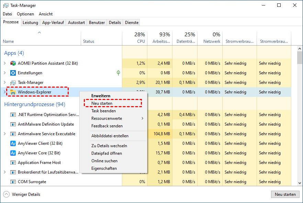
Task: Click the Einstellungen gear icon
Action: click(13, 73)
